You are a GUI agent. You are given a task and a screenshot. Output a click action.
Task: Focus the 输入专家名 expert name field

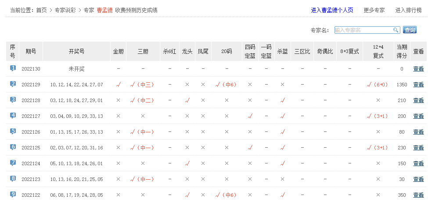coord(363,30)
